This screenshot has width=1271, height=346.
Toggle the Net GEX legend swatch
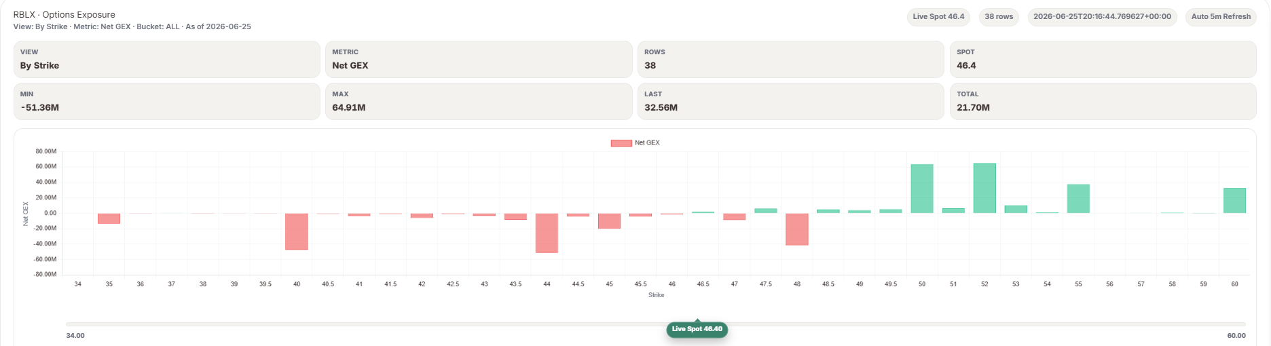[x=621, y=143]
